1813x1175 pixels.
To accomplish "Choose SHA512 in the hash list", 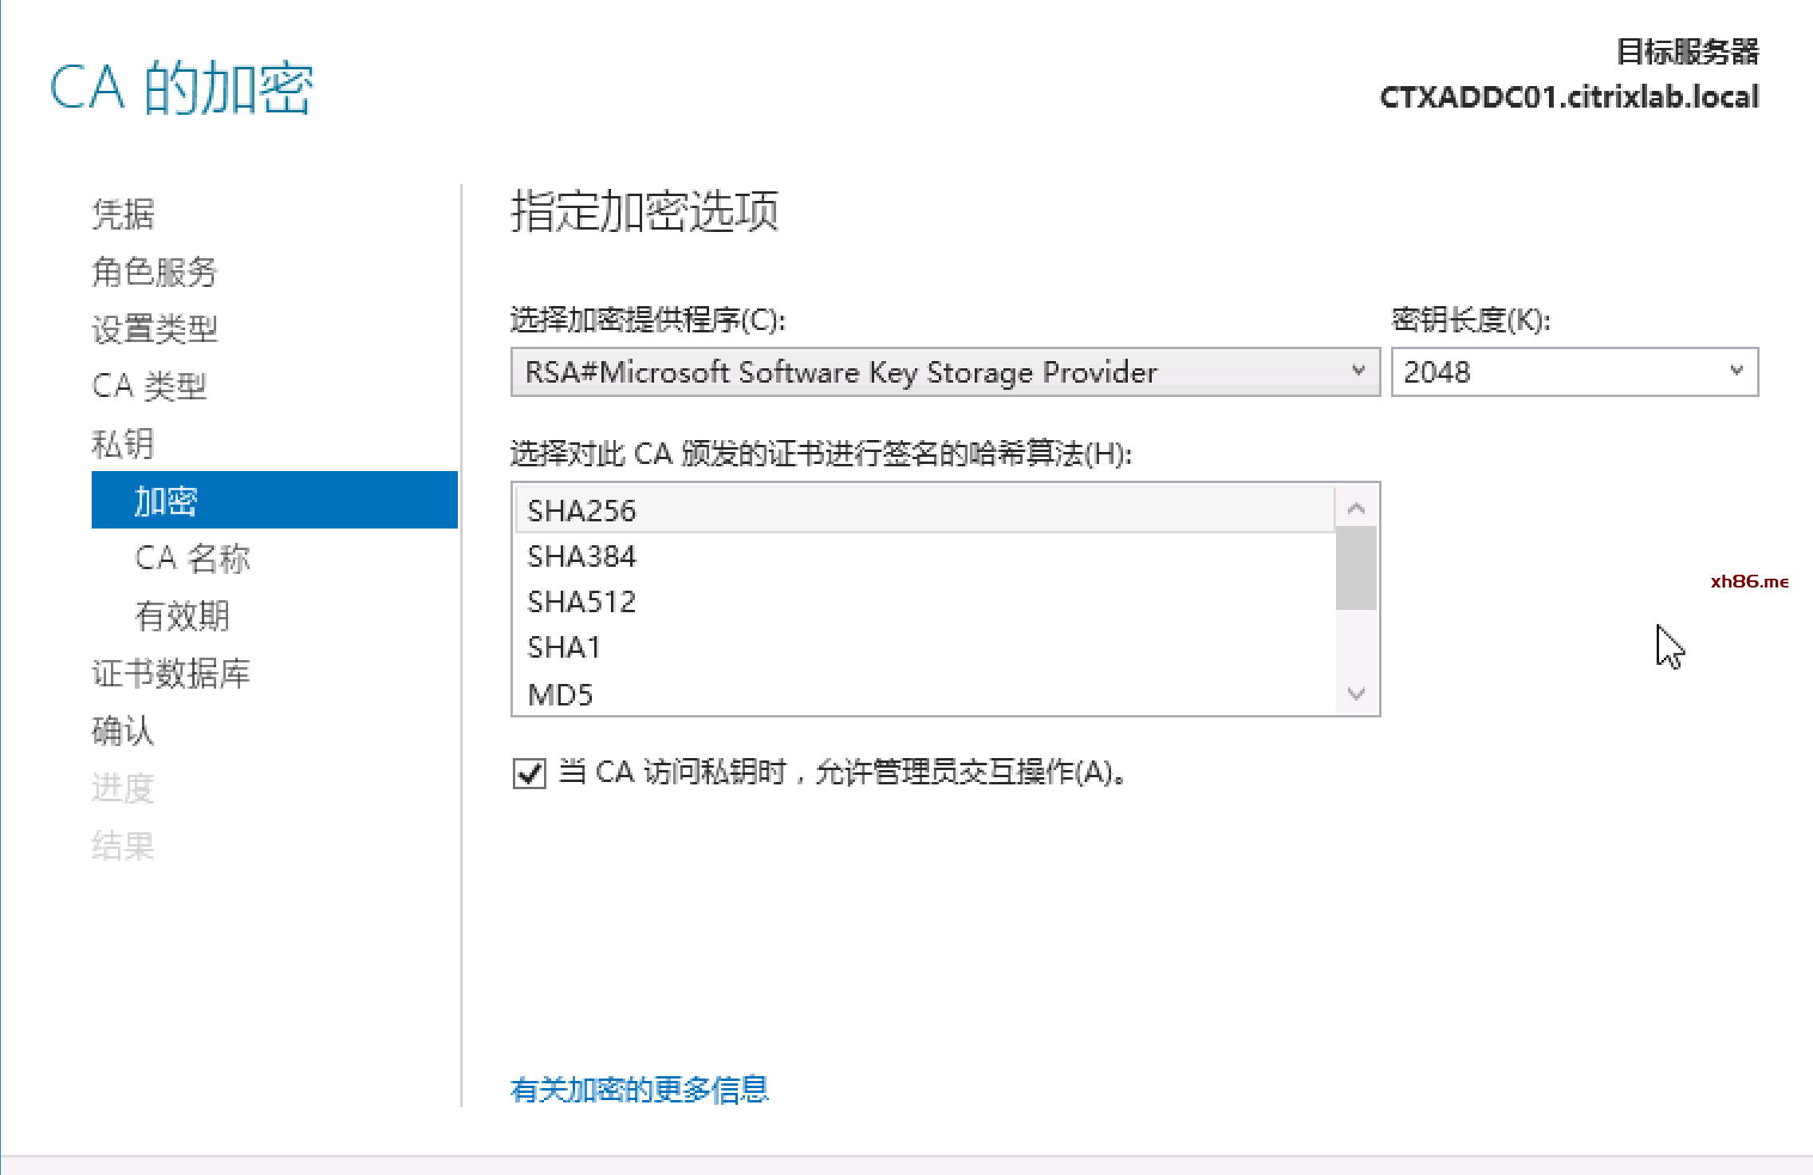I will 582,602.
